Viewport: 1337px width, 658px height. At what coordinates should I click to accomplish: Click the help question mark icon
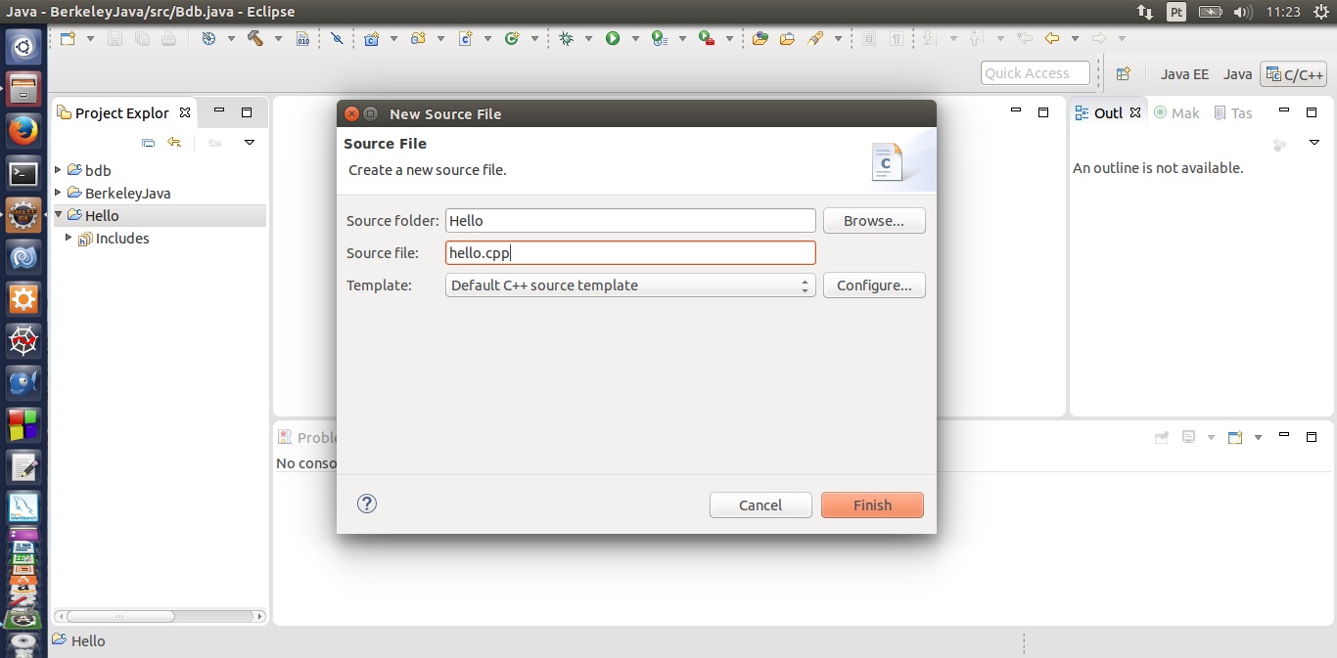367,504
